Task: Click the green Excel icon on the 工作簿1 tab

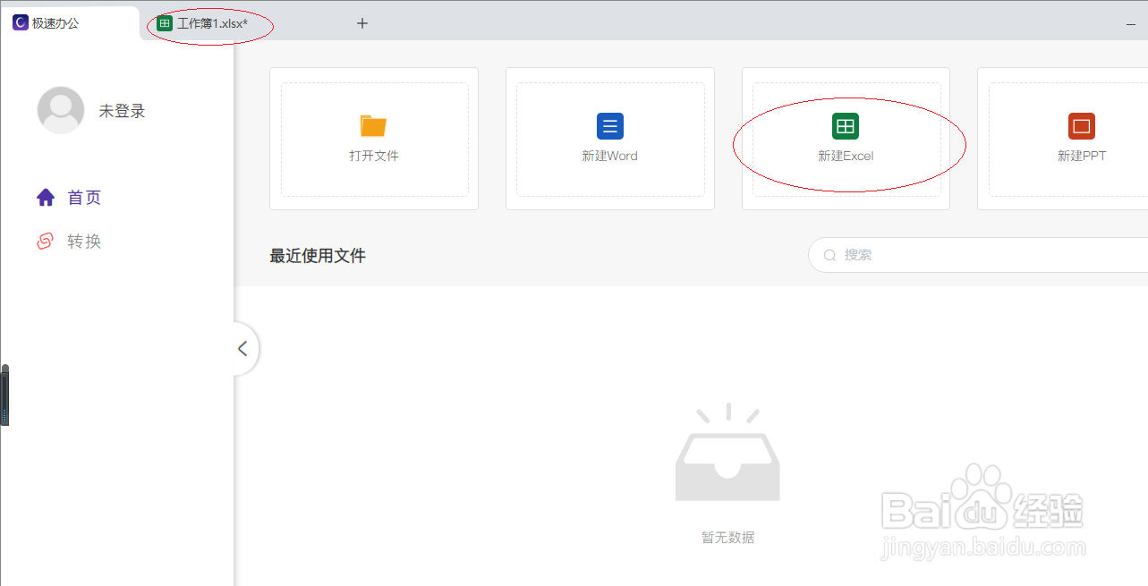Action: tap(164, 23)
